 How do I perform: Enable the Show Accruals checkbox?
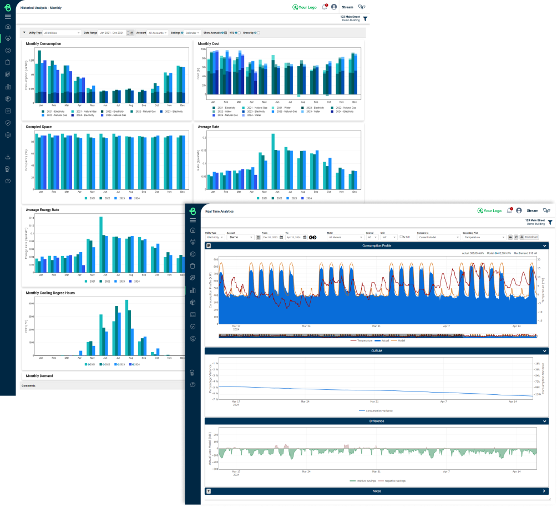point(226,32)
